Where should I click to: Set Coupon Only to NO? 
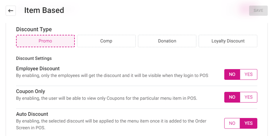(x=232, y=97)
